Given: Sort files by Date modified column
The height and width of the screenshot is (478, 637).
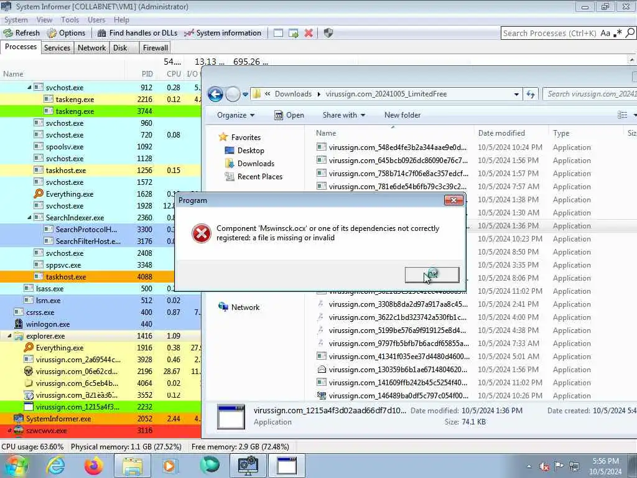Looking at the screenshot, I should [x=502, y=133].
